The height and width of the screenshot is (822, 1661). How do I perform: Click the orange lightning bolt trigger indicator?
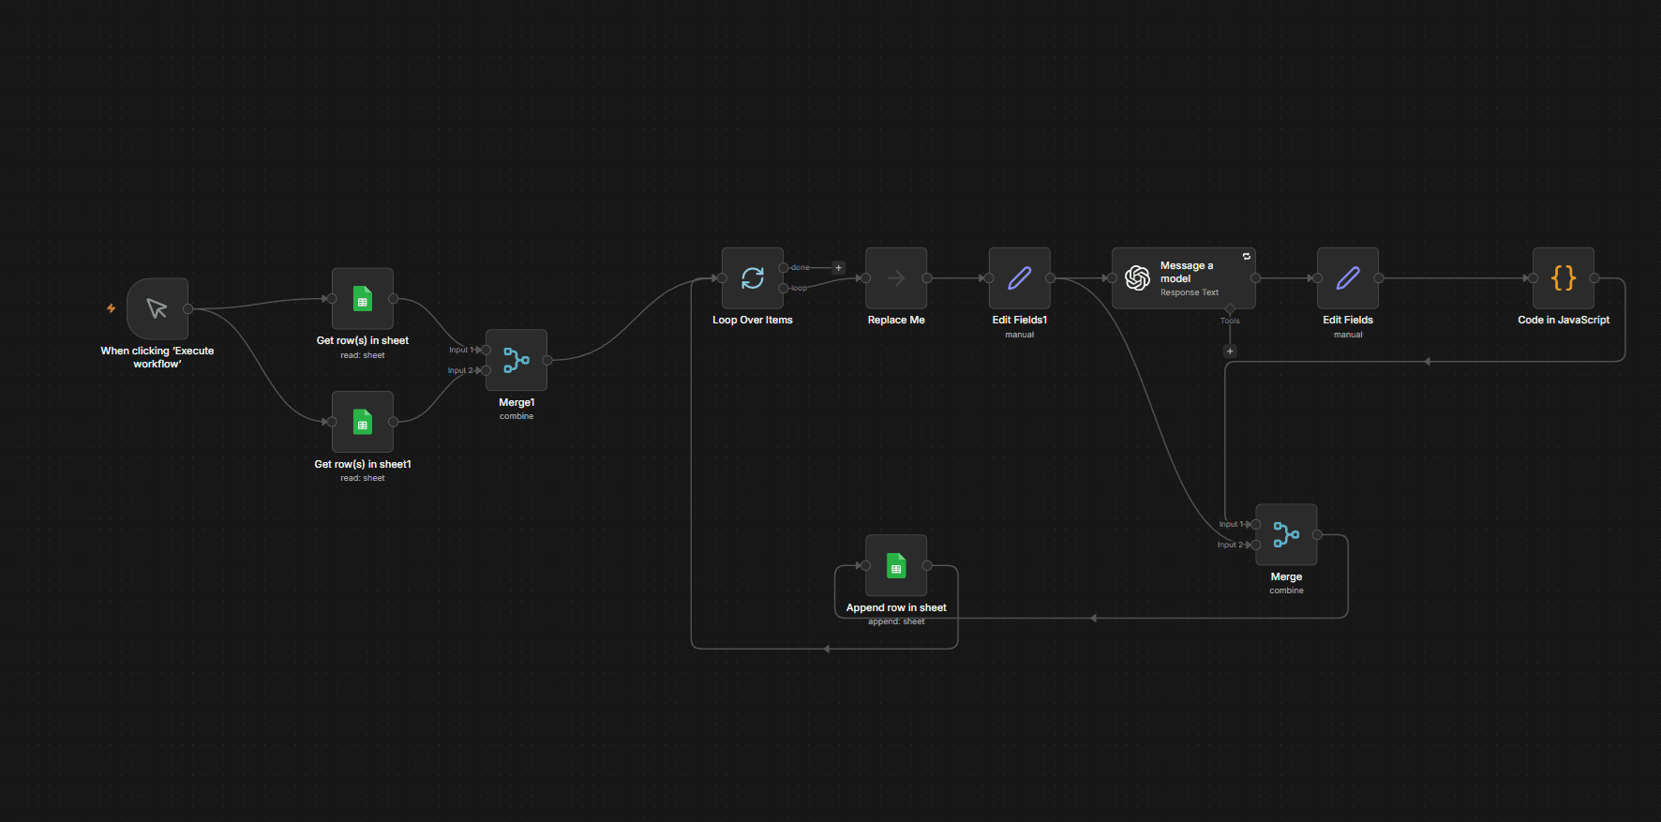[112, 308]
